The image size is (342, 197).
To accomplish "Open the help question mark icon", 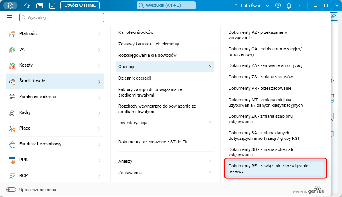I will point(278,6).
